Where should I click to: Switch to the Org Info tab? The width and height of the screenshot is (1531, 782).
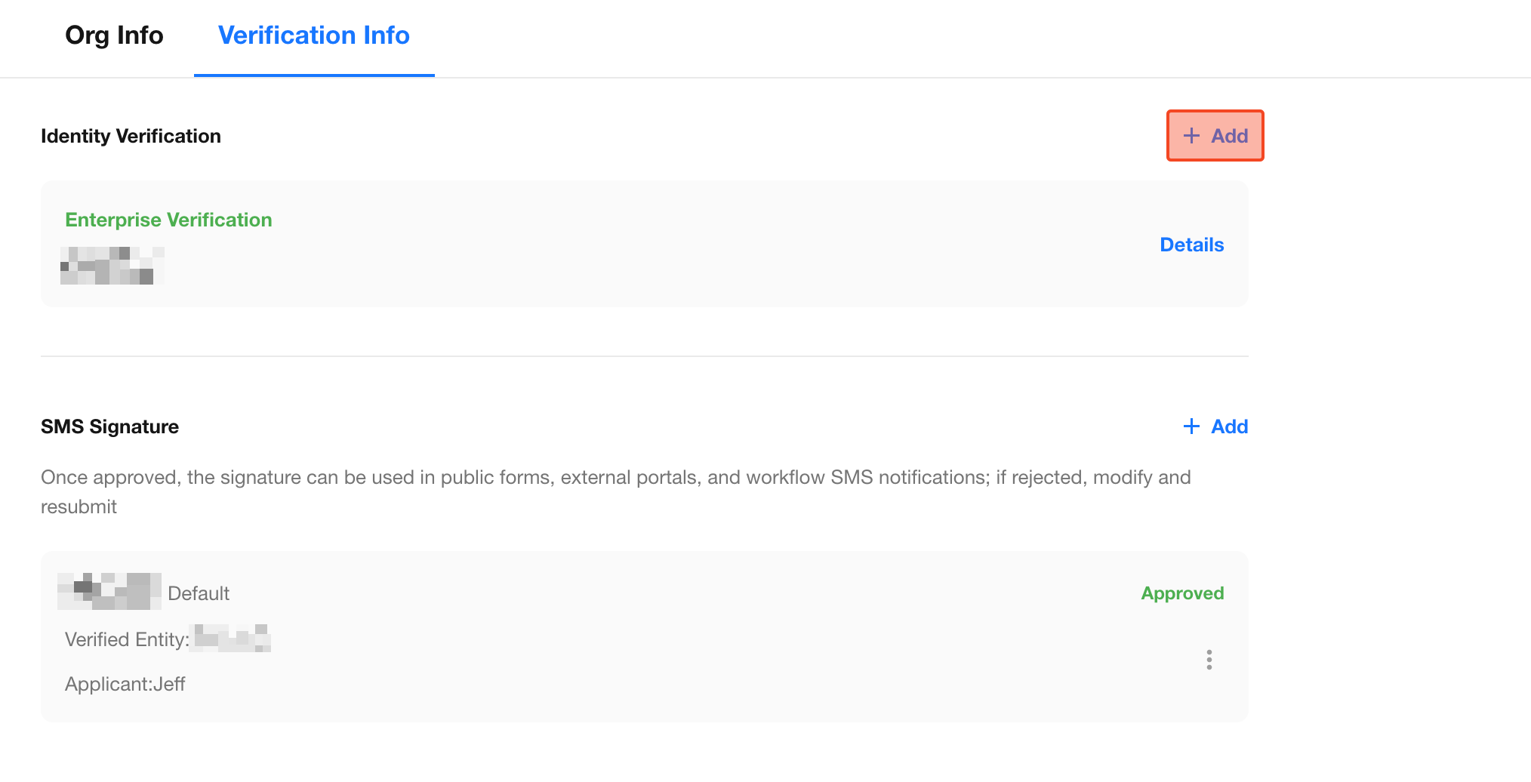point(114,35)
